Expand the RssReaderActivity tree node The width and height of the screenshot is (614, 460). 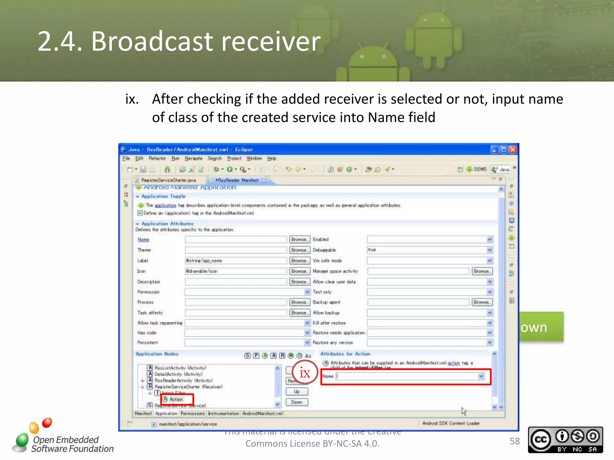(143, 381)
